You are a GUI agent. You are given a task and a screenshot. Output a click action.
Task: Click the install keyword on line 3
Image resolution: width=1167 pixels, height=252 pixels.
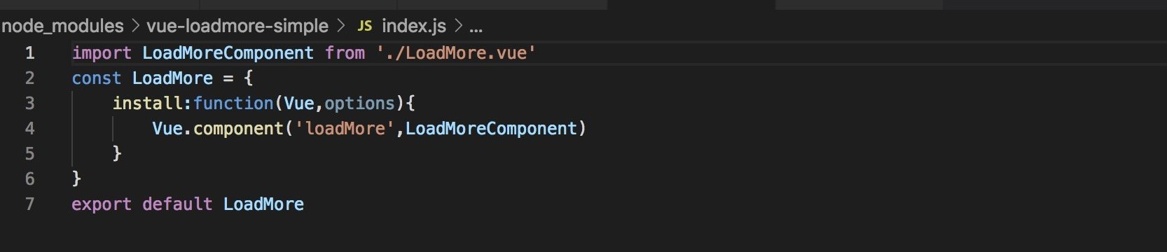coord(147,104)
